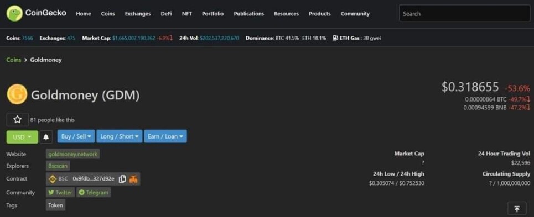Click the CoinGecko brand name text
Viewport: 534px width, 217px height.
coord(45,13)
